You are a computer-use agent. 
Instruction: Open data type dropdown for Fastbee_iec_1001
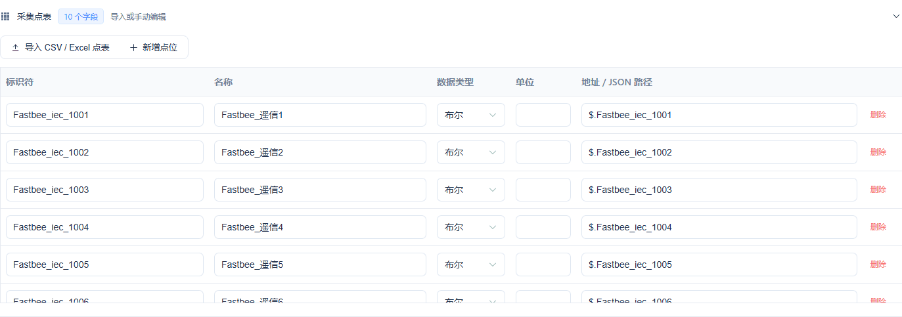click(x=471, y=115)
